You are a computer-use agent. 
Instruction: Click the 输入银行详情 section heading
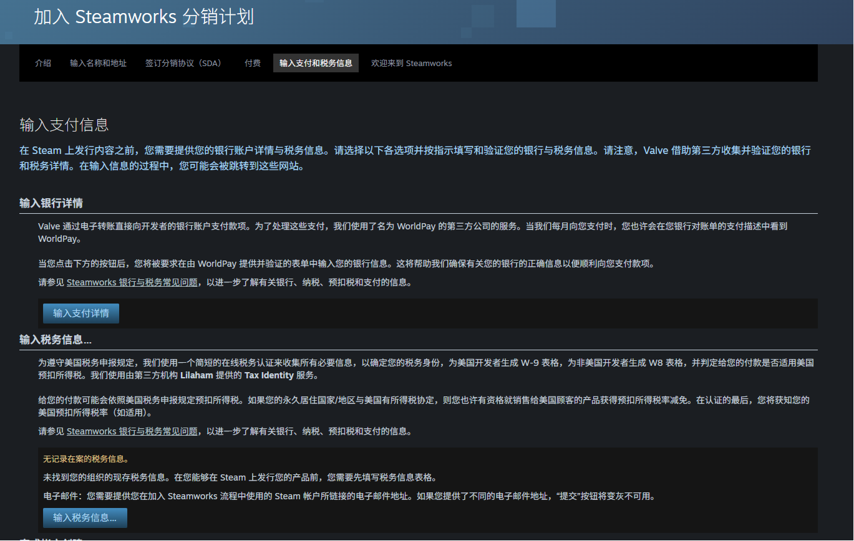click(x=51, y=203)
